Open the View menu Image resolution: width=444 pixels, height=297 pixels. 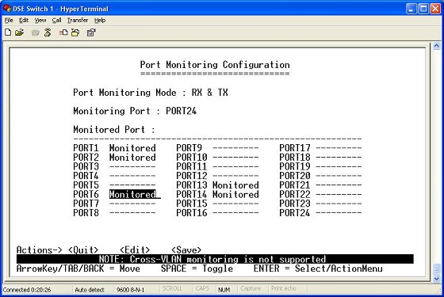click(40, 21)
